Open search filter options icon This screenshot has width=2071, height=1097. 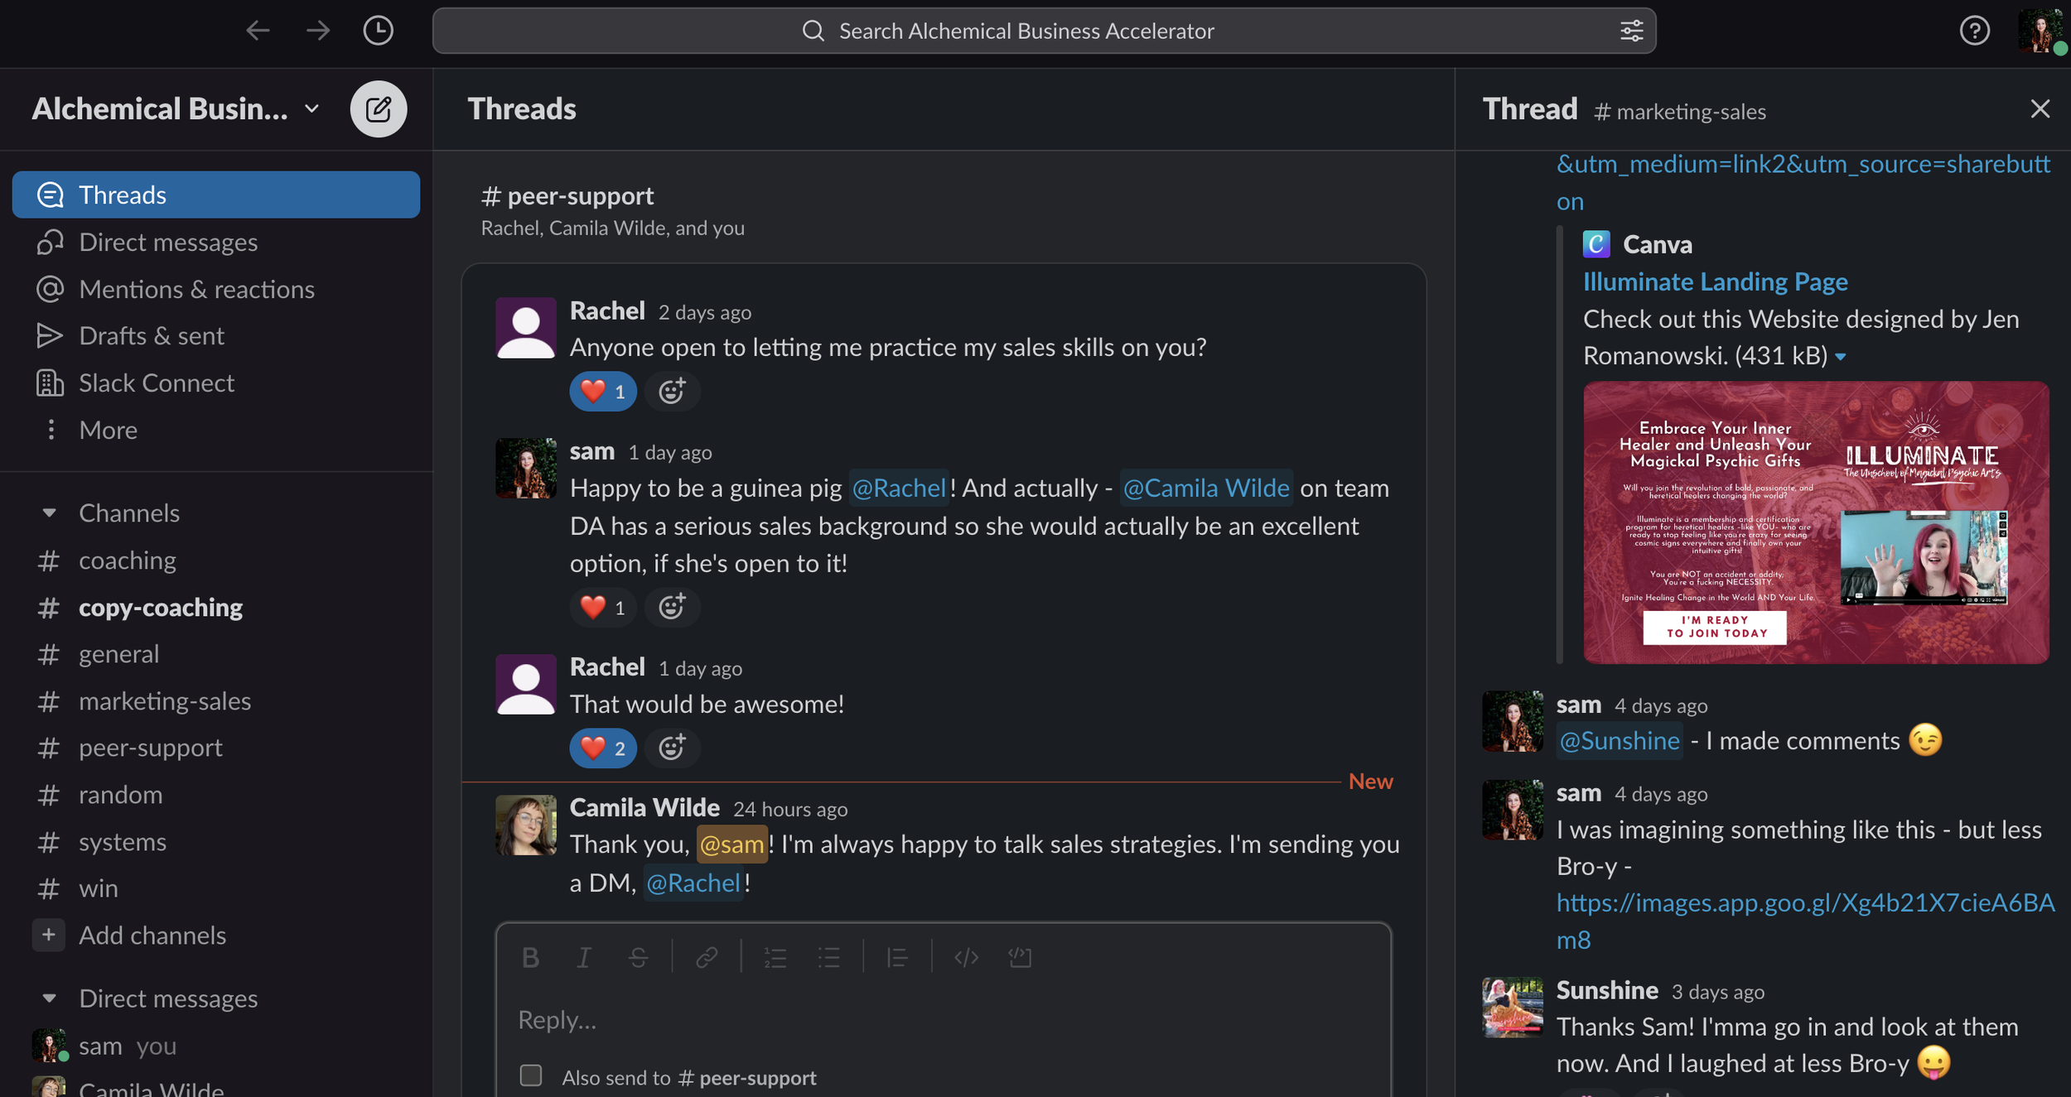tap(1630, 31)
